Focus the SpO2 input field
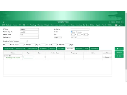Screen dimensions: 127x95 point(54,45)
